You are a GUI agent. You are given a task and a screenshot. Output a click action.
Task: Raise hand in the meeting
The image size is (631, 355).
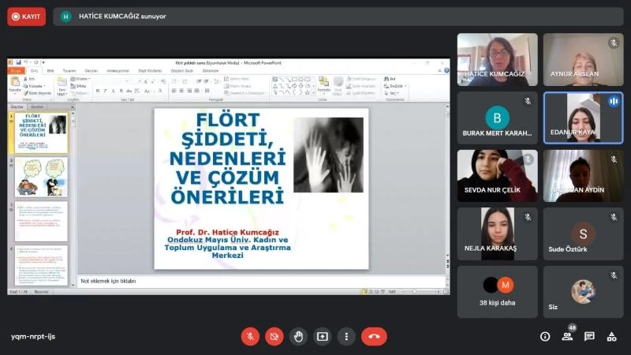coord(298,336)
